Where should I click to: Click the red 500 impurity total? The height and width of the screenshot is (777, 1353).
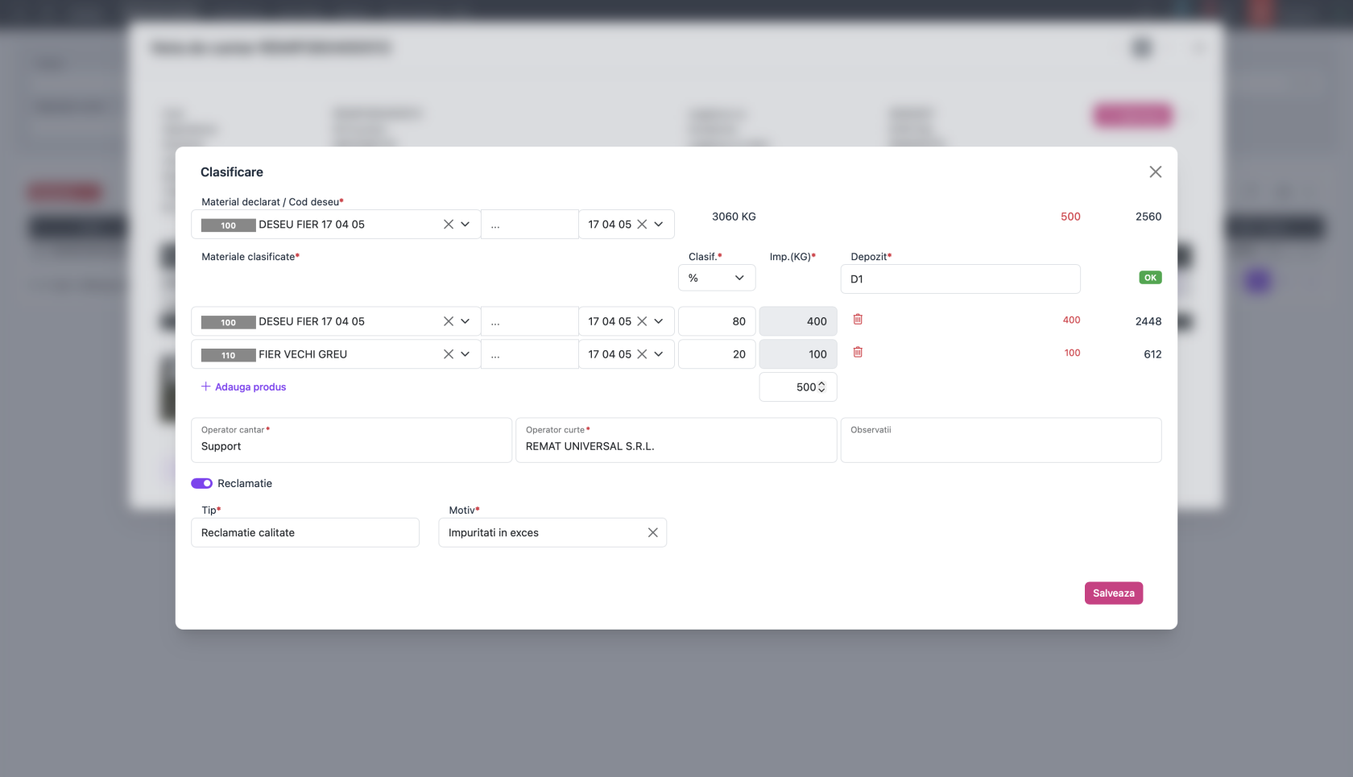tap(1070, 217)
